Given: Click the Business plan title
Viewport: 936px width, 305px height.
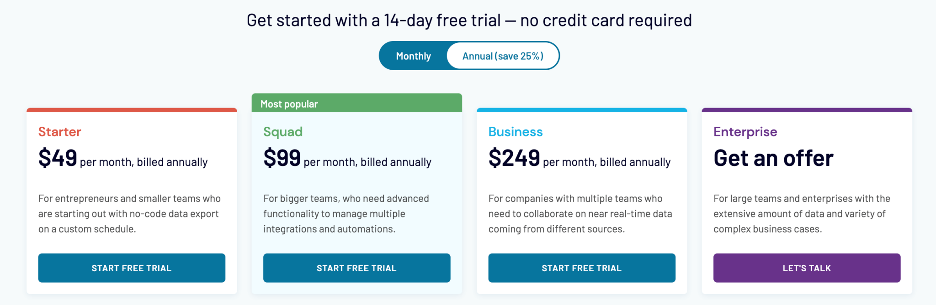Looking at the screenshot, I should click(516, 132).
